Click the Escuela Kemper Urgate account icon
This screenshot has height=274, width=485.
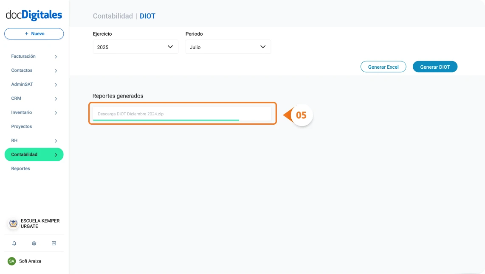13,224
